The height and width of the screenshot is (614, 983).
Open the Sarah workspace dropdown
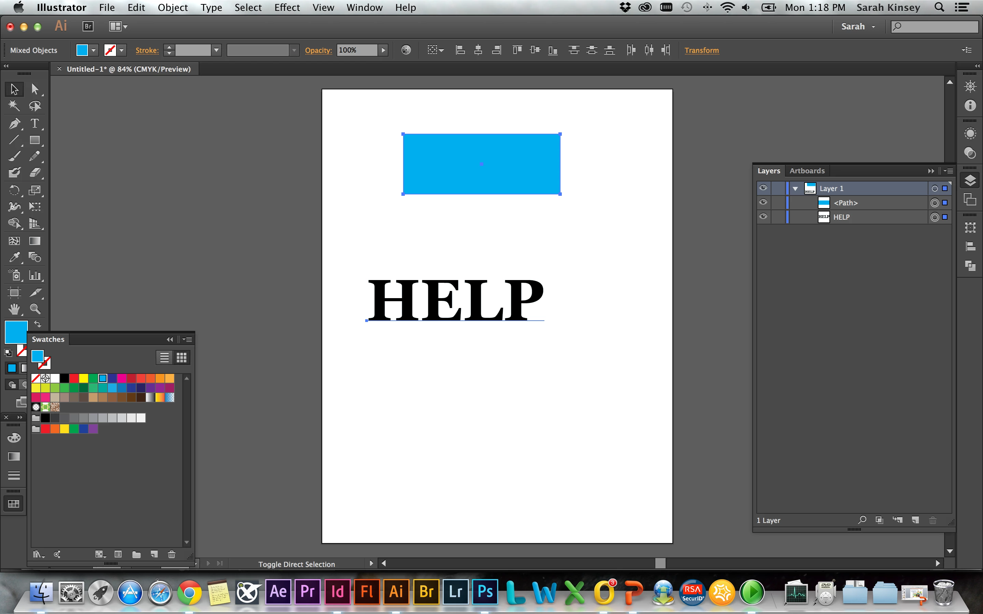(858, 26)
